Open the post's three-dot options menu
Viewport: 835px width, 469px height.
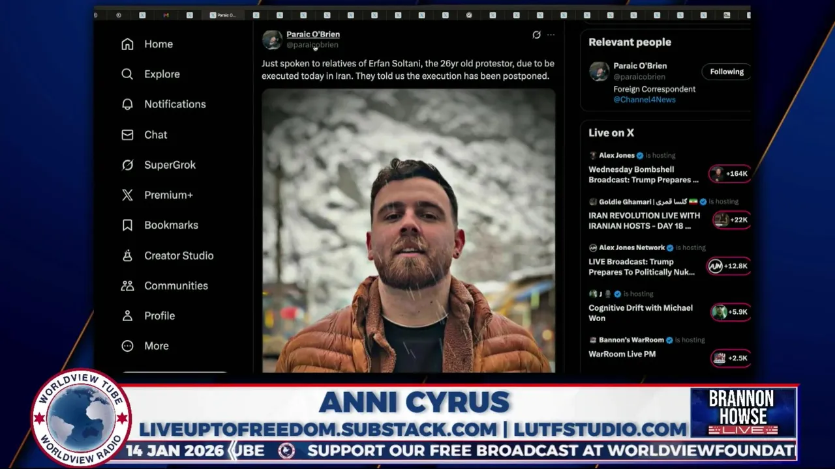click(551, 35)
